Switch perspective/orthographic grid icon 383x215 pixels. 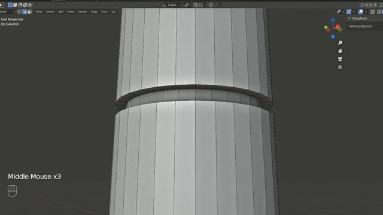340,67
